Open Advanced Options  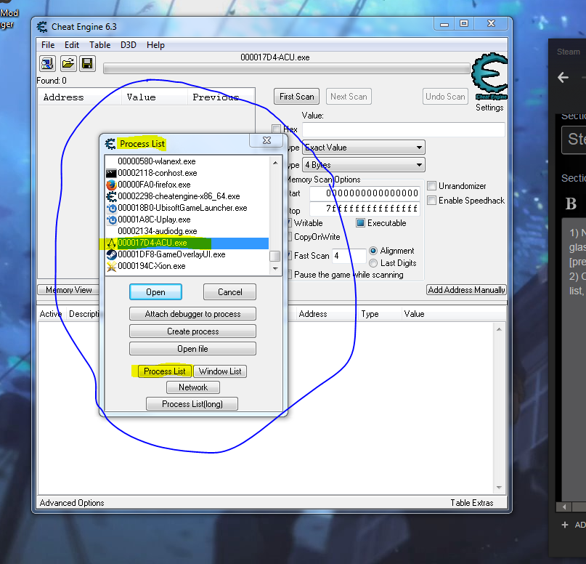(72, 503)
